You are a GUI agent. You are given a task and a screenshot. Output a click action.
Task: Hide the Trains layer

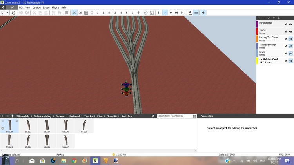[290, 32]
